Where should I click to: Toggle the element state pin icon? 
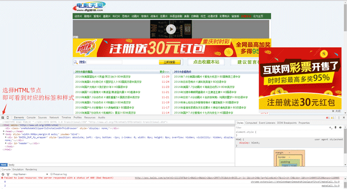pos(335,127)
